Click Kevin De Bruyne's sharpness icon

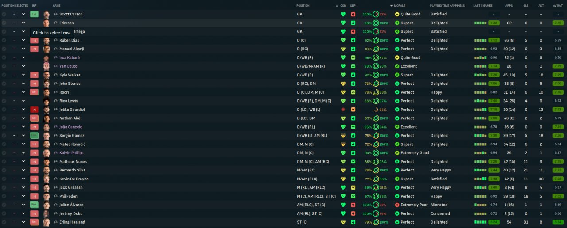coord(353,179)
